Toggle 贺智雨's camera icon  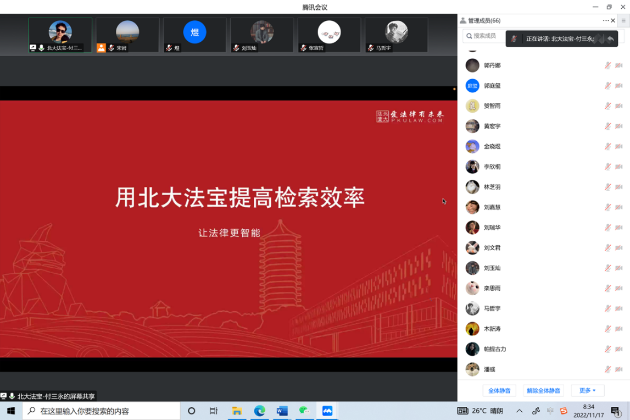tap(619, 106)
